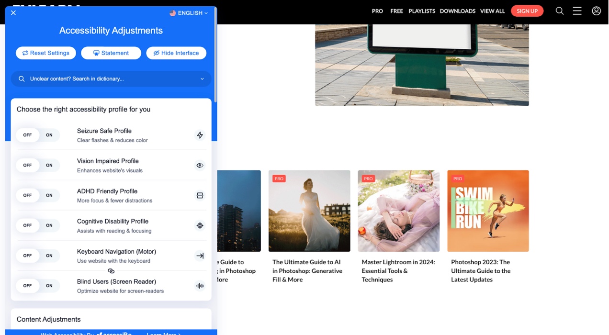Click the Seizure Safe Profile label
Screen dimensions: 609x335
coord(104,131)
